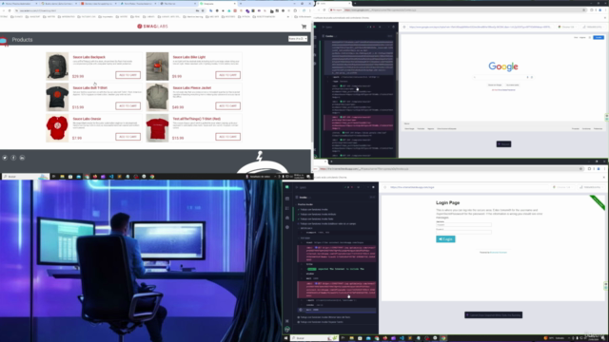
Task: Select the visit command log entry
Action: 337,243
